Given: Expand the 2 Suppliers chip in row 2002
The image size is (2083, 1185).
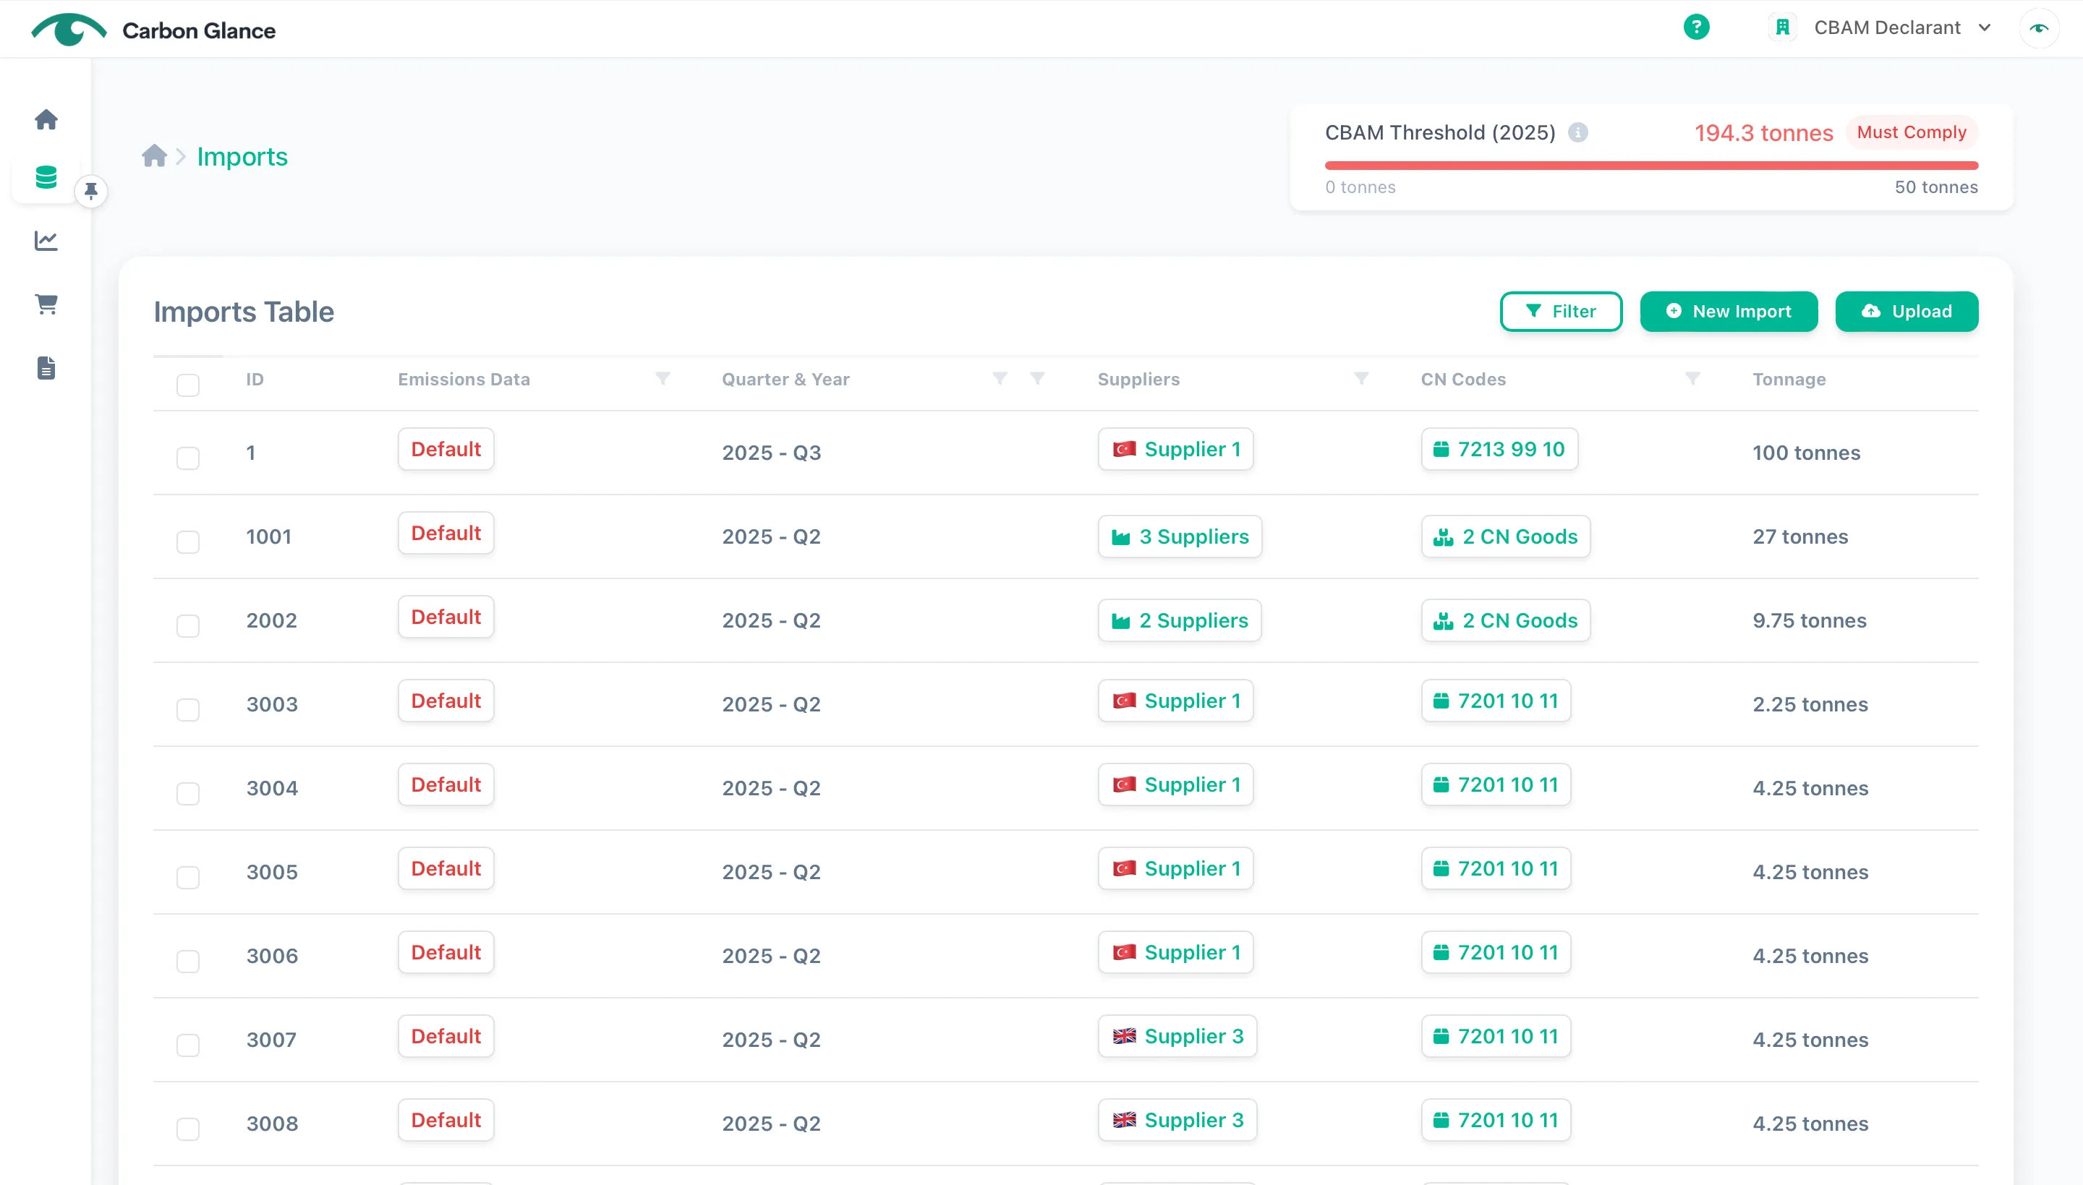Looking at the screenshot, I should [x=1180, y=620].
